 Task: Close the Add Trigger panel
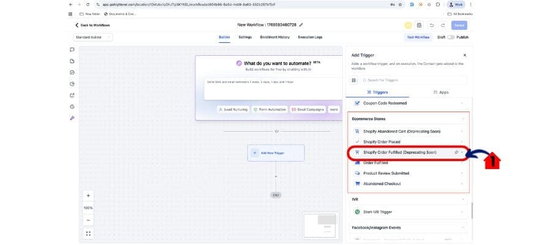pos(465,55)
